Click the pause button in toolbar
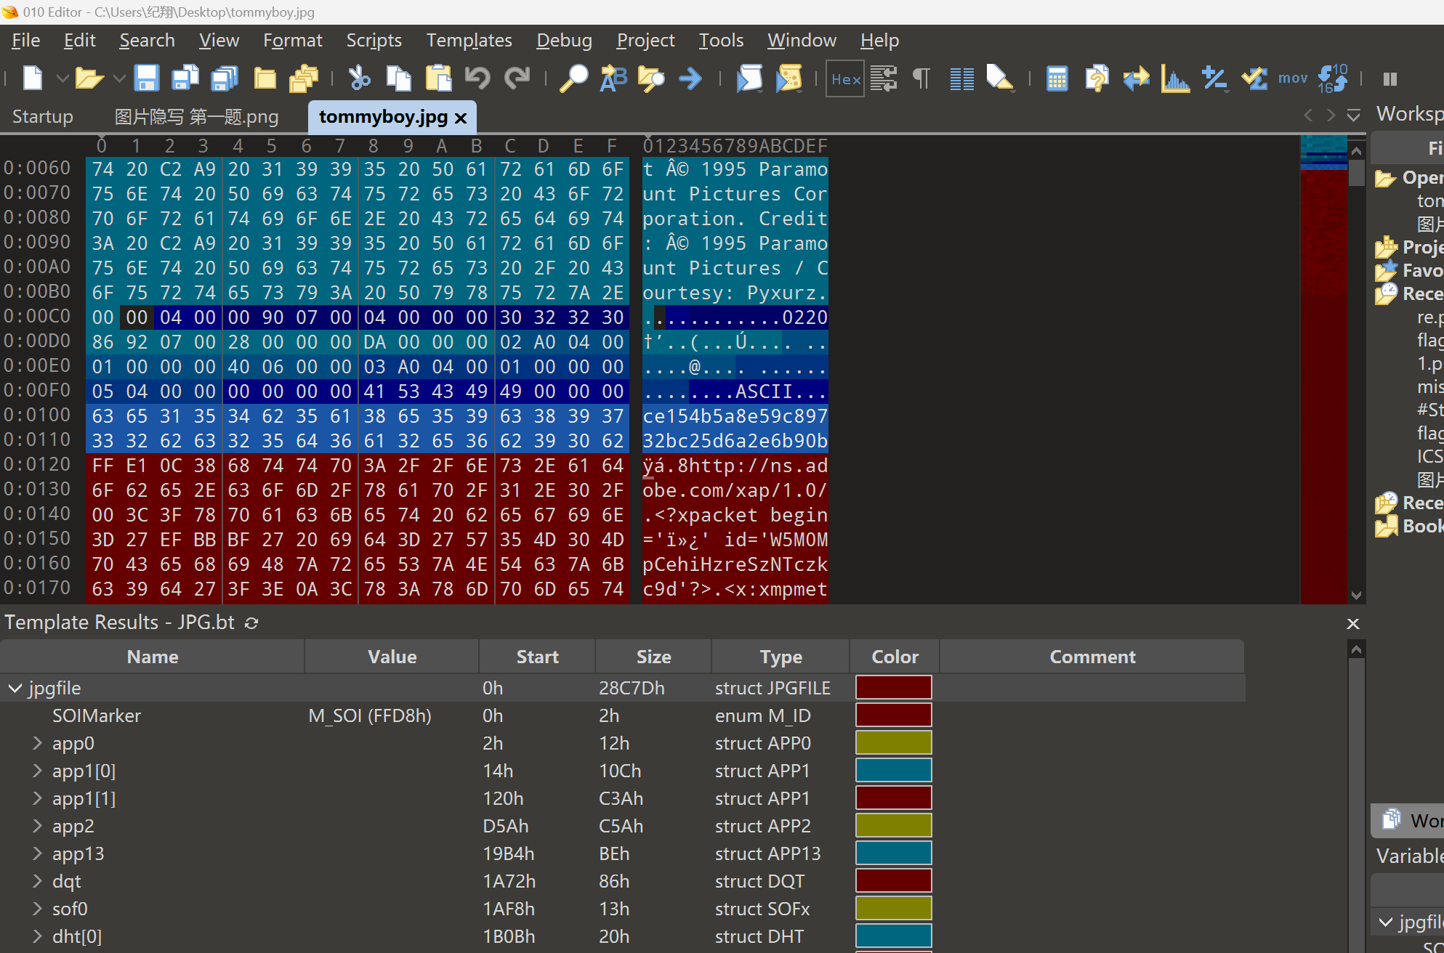 pyautogui.click(x=1389, y=78)
